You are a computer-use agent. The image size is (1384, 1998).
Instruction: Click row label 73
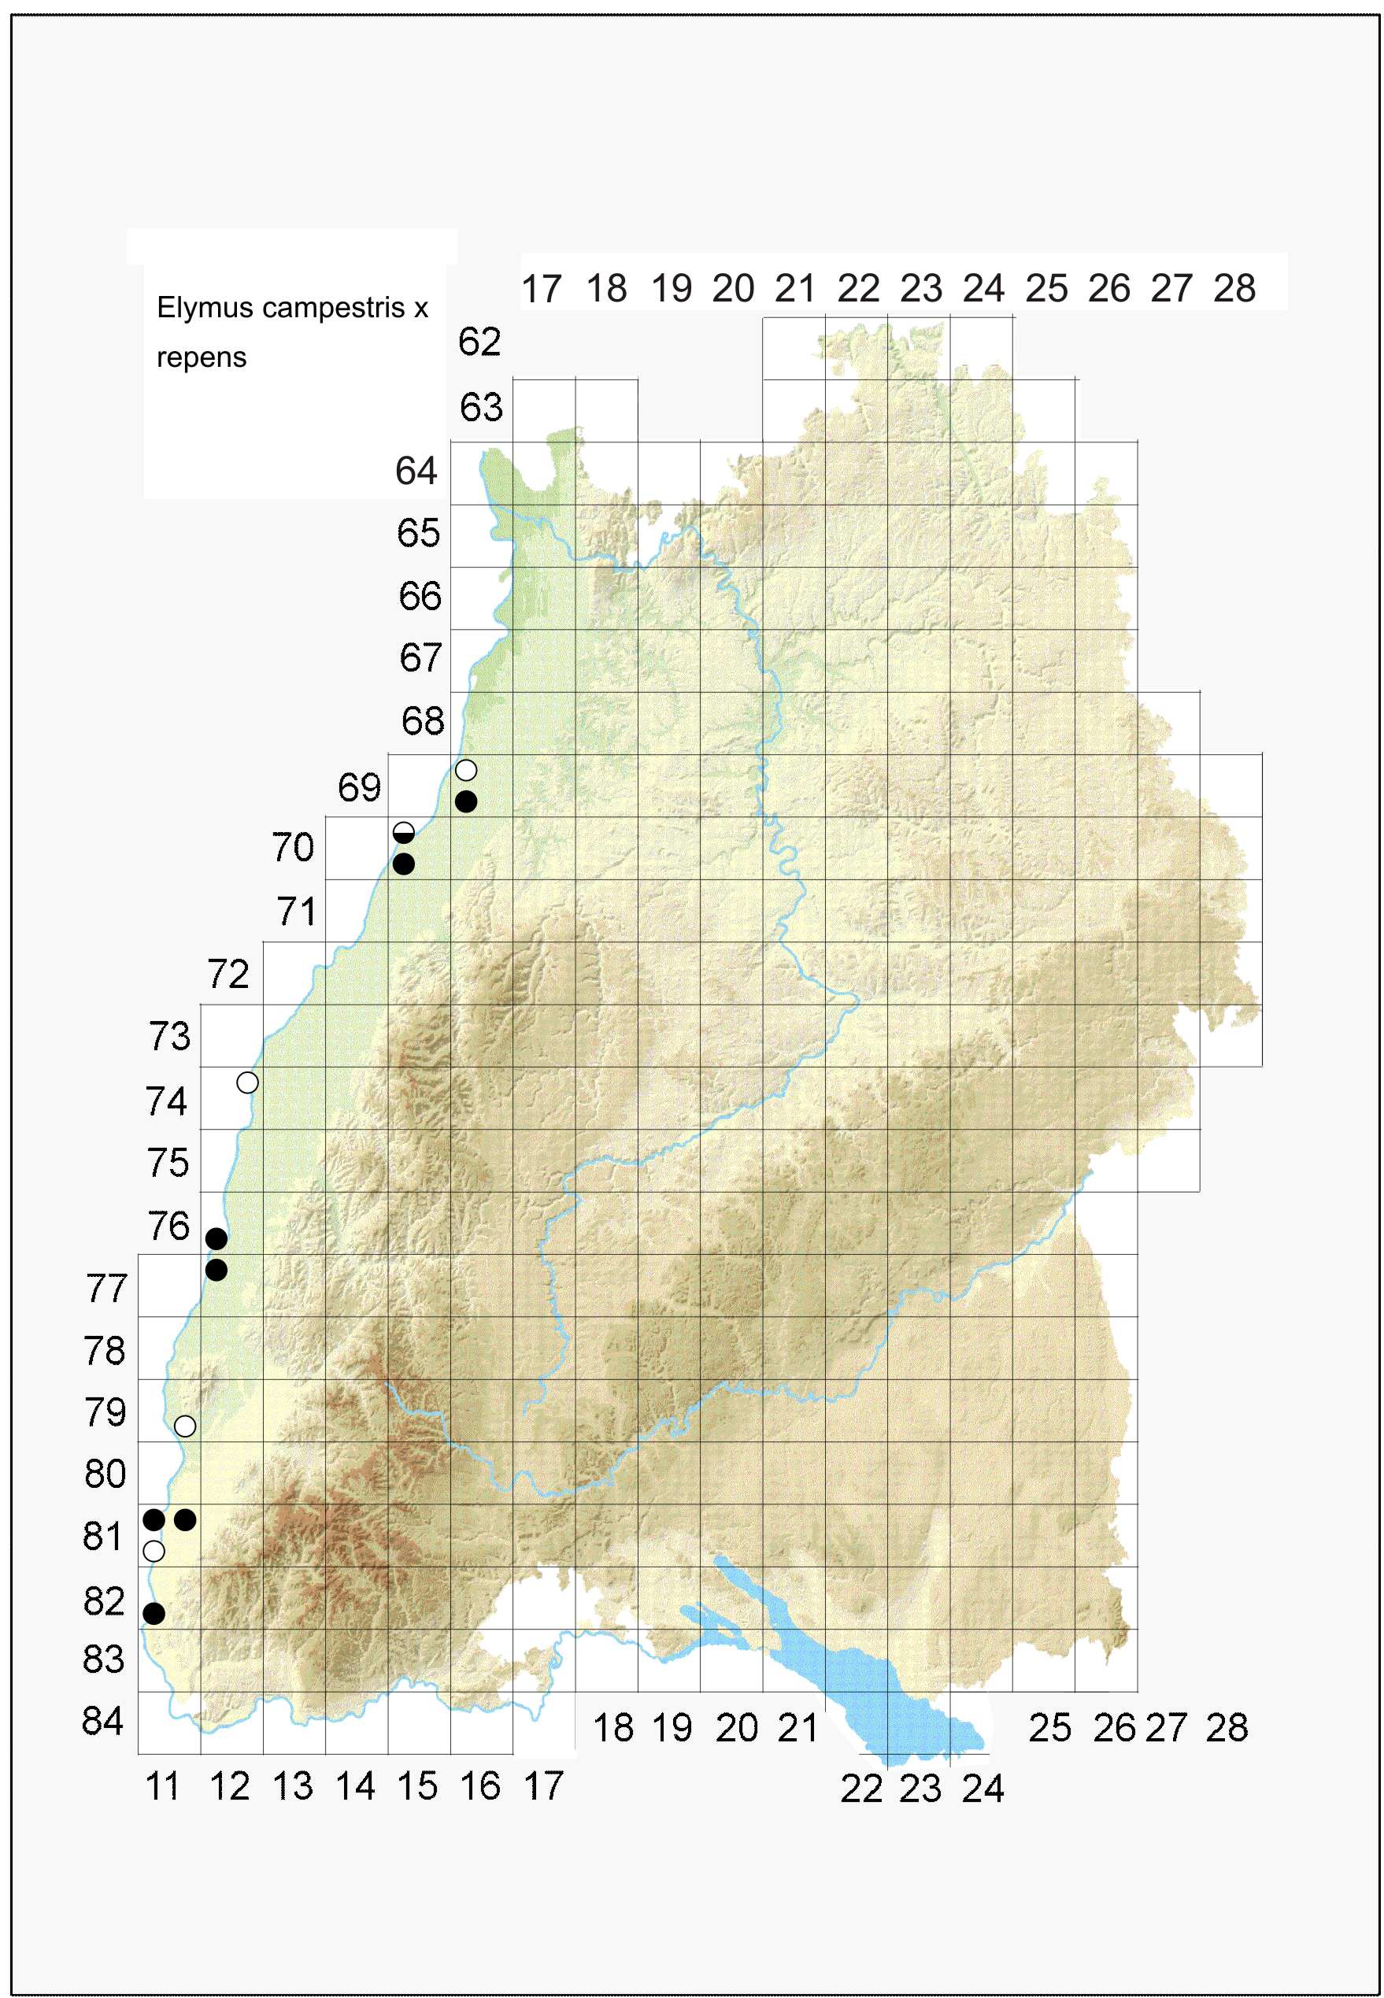tap(169, 1036)
